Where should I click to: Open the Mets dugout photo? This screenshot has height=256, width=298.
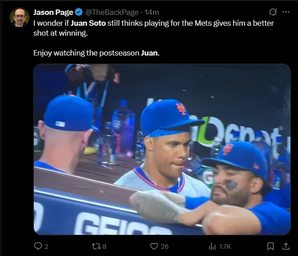click(x=162, y=149)
